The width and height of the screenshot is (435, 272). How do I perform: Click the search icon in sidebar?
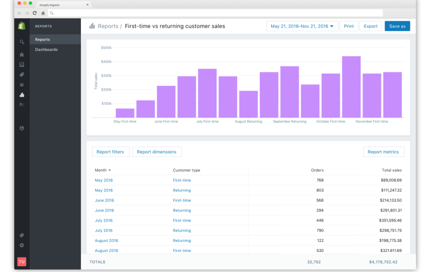pos(22,42)
